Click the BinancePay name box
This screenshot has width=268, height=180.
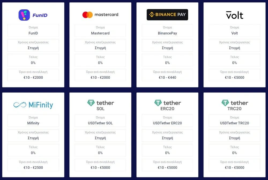pyautogui.click(x=167, y=30)
